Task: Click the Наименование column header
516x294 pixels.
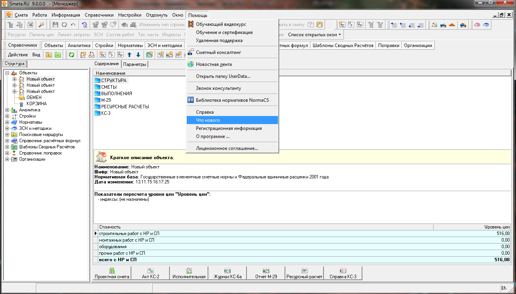Action: [x=302, y=73]
